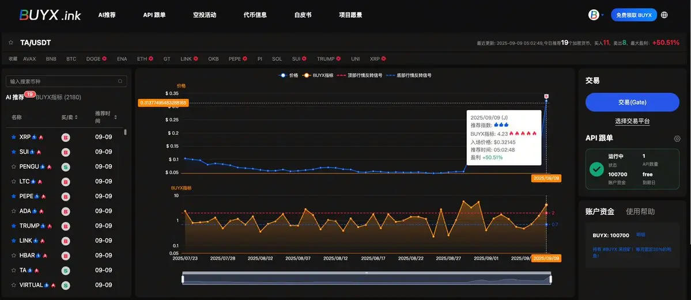
Task: Click left handle of chart range slider
Action: 183,279
